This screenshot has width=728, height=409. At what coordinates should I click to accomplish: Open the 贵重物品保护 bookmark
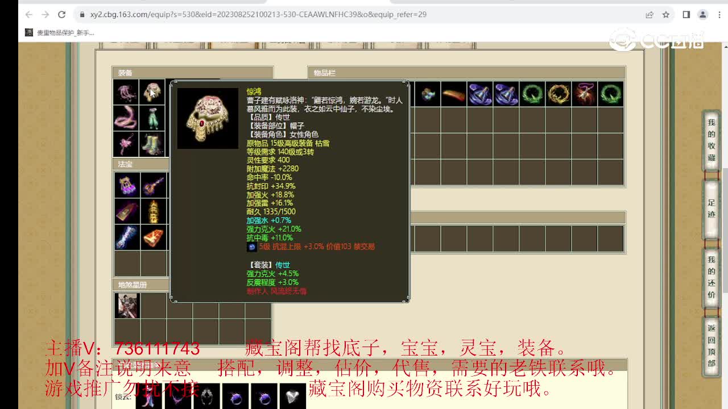tap(60, 33)
